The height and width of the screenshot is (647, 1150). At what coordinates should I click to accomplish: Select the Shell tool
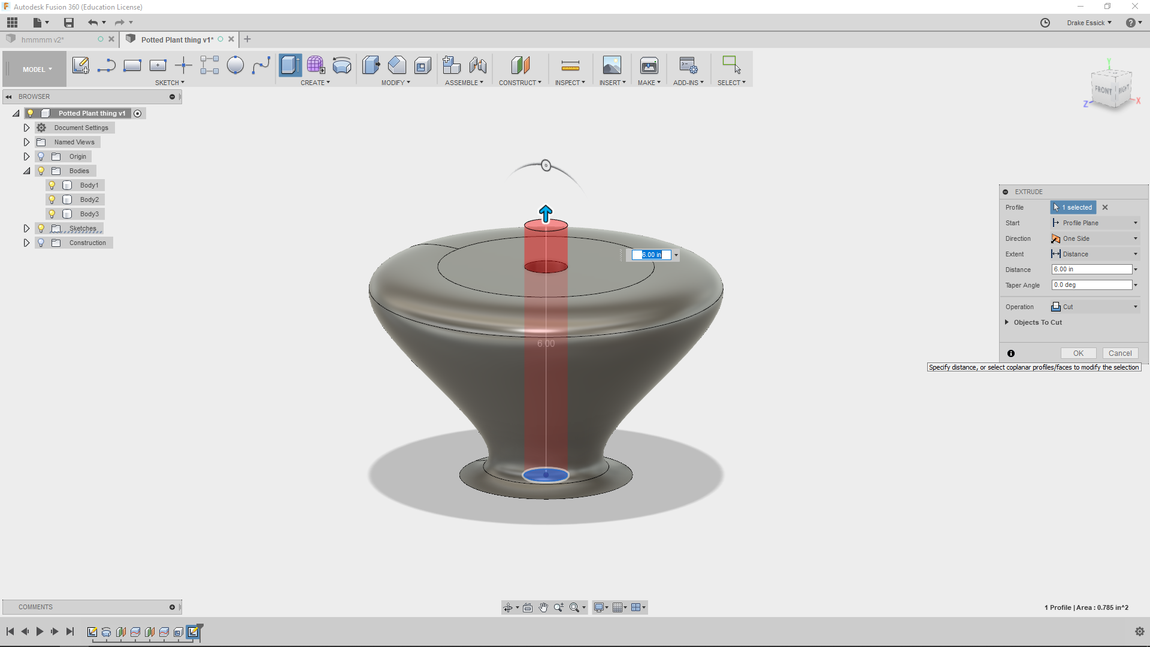click(x=422, y=65)
